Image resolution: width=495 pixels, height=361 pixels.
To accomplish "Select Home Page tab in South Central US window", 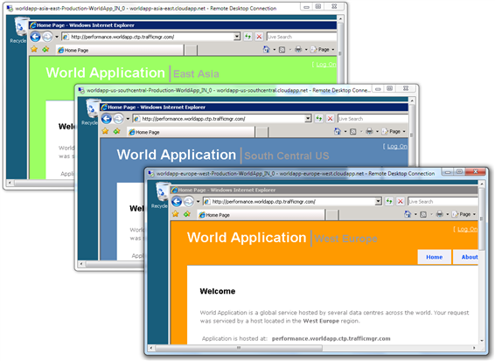I will (x=191, y=132).
